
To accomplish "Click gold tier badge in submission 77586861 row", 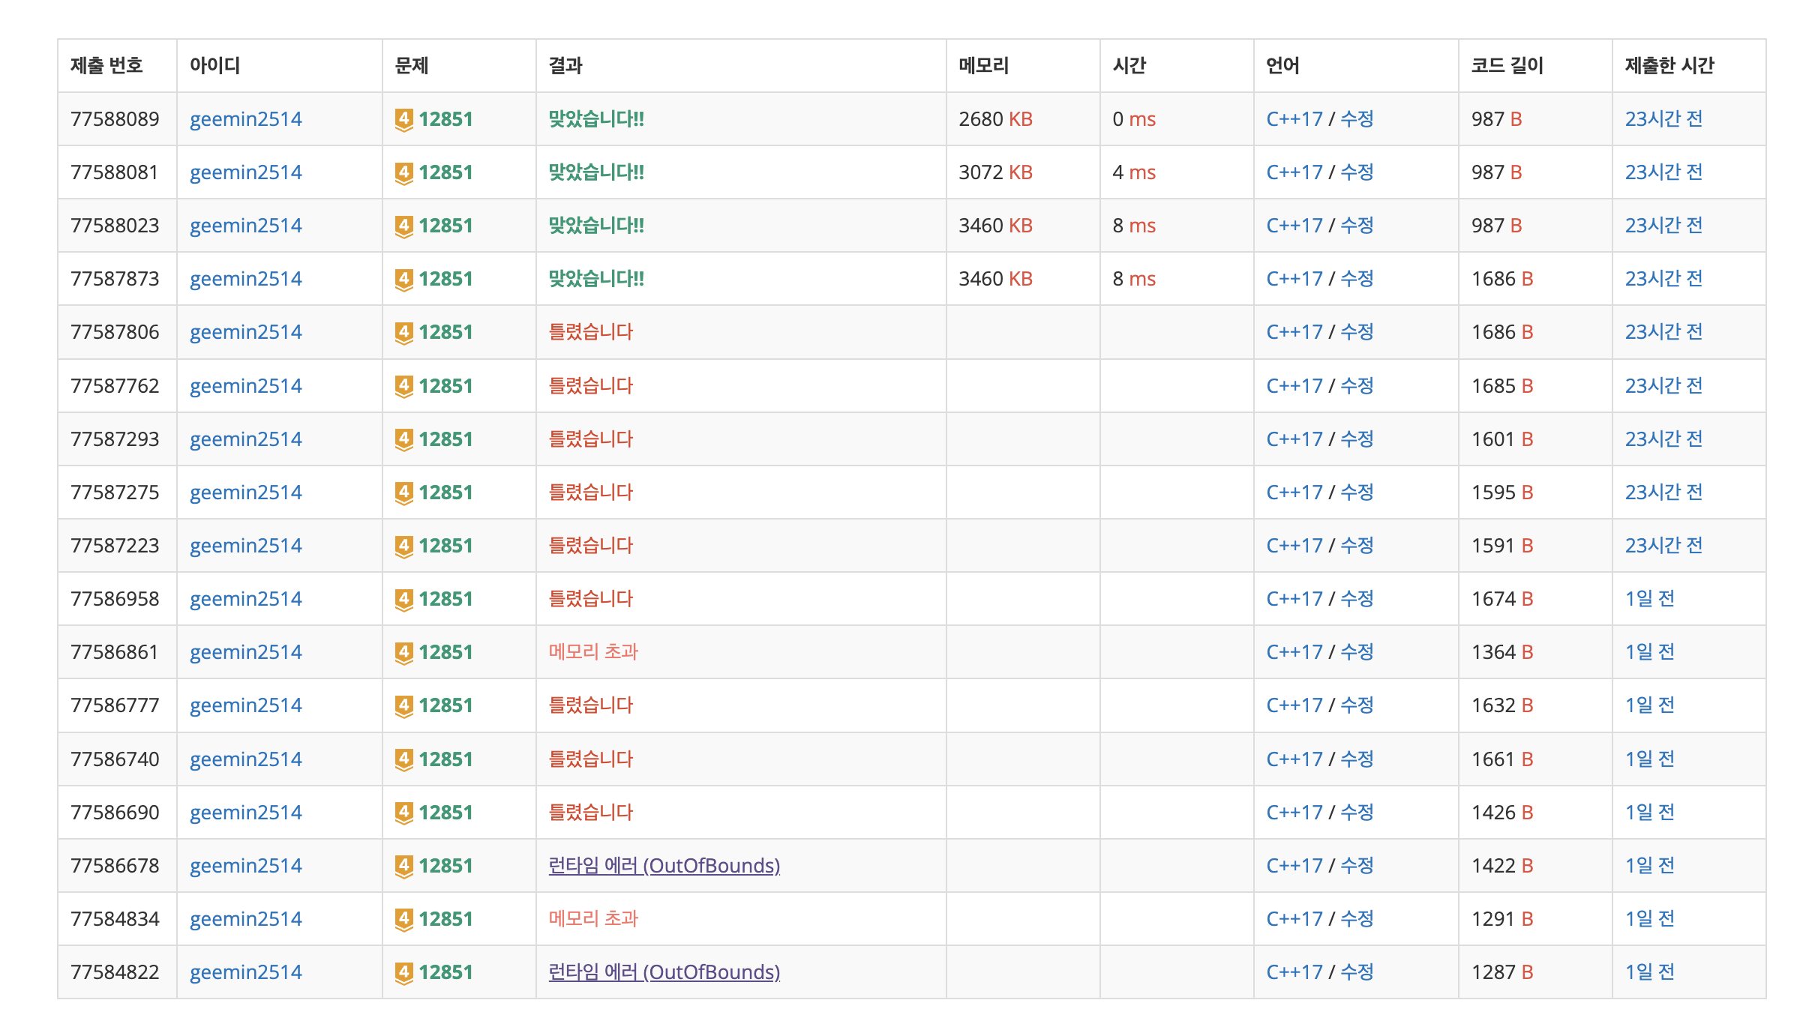I will 403,652.
